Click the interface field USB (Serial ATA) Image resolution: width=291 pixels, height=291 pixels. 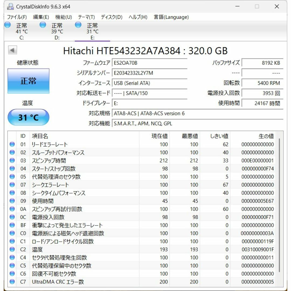[x=150, y=83]
